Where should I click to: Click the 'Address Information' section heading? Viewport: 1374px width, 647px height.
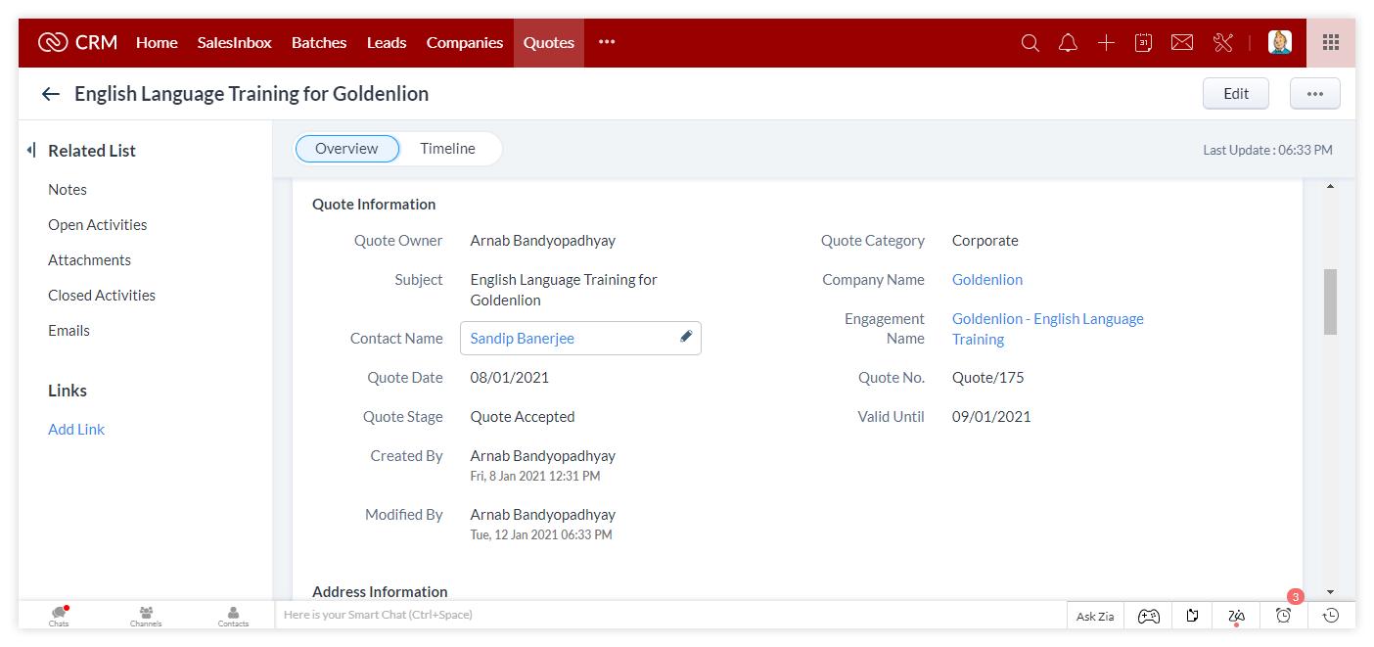coord(380,592)
